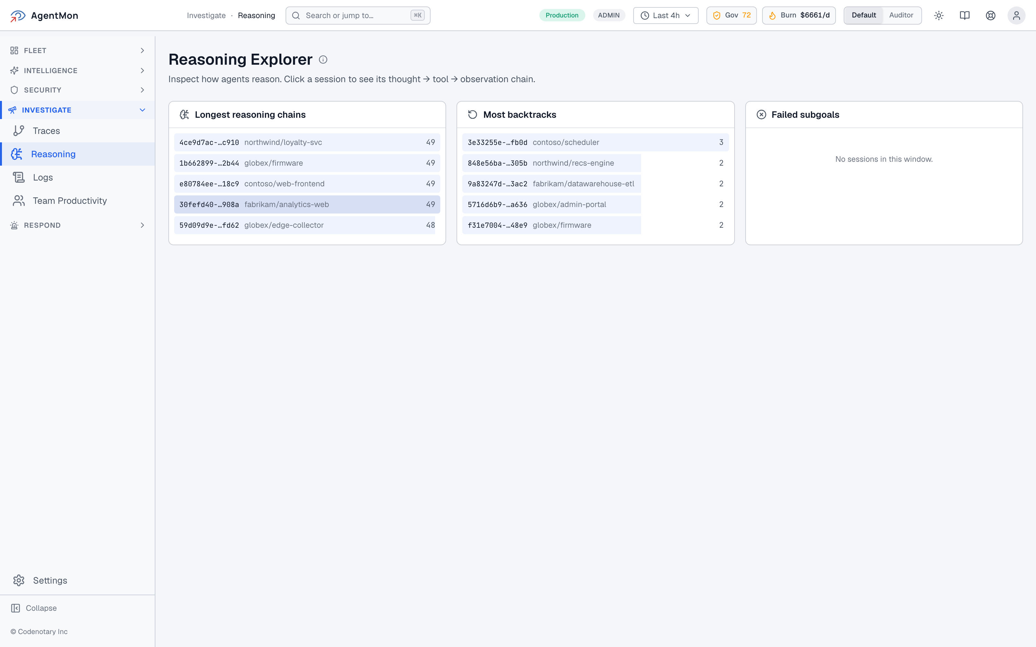Click the Logs scroll icon

tap(19, 177)
